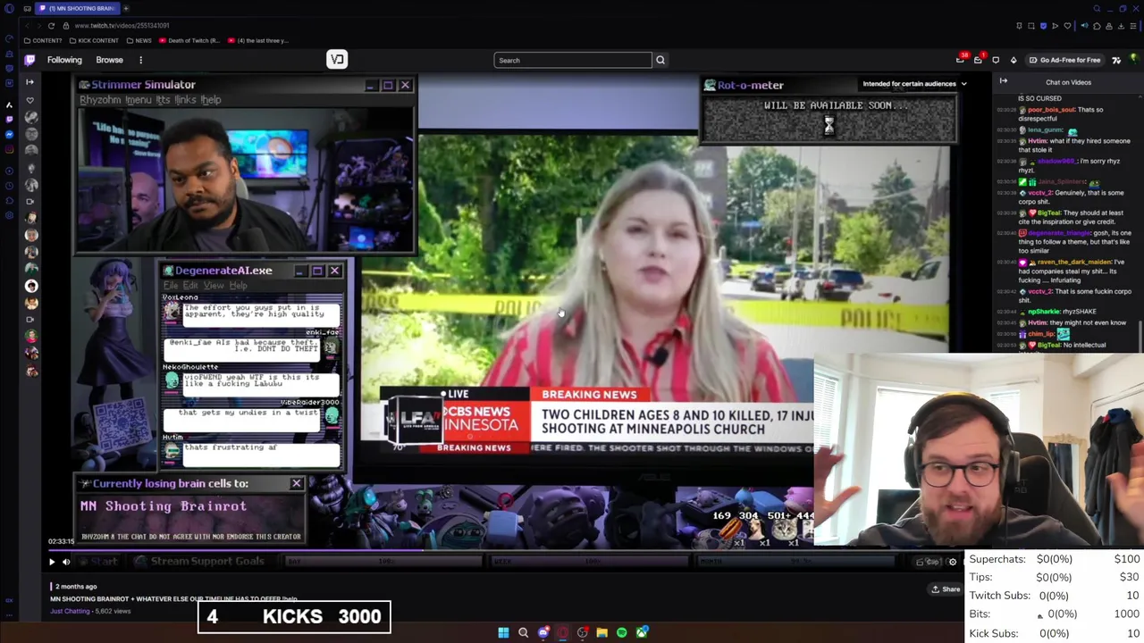The image size is (1144, 643).
Task: Open the user avatar menu
Action: point(1133,60)
